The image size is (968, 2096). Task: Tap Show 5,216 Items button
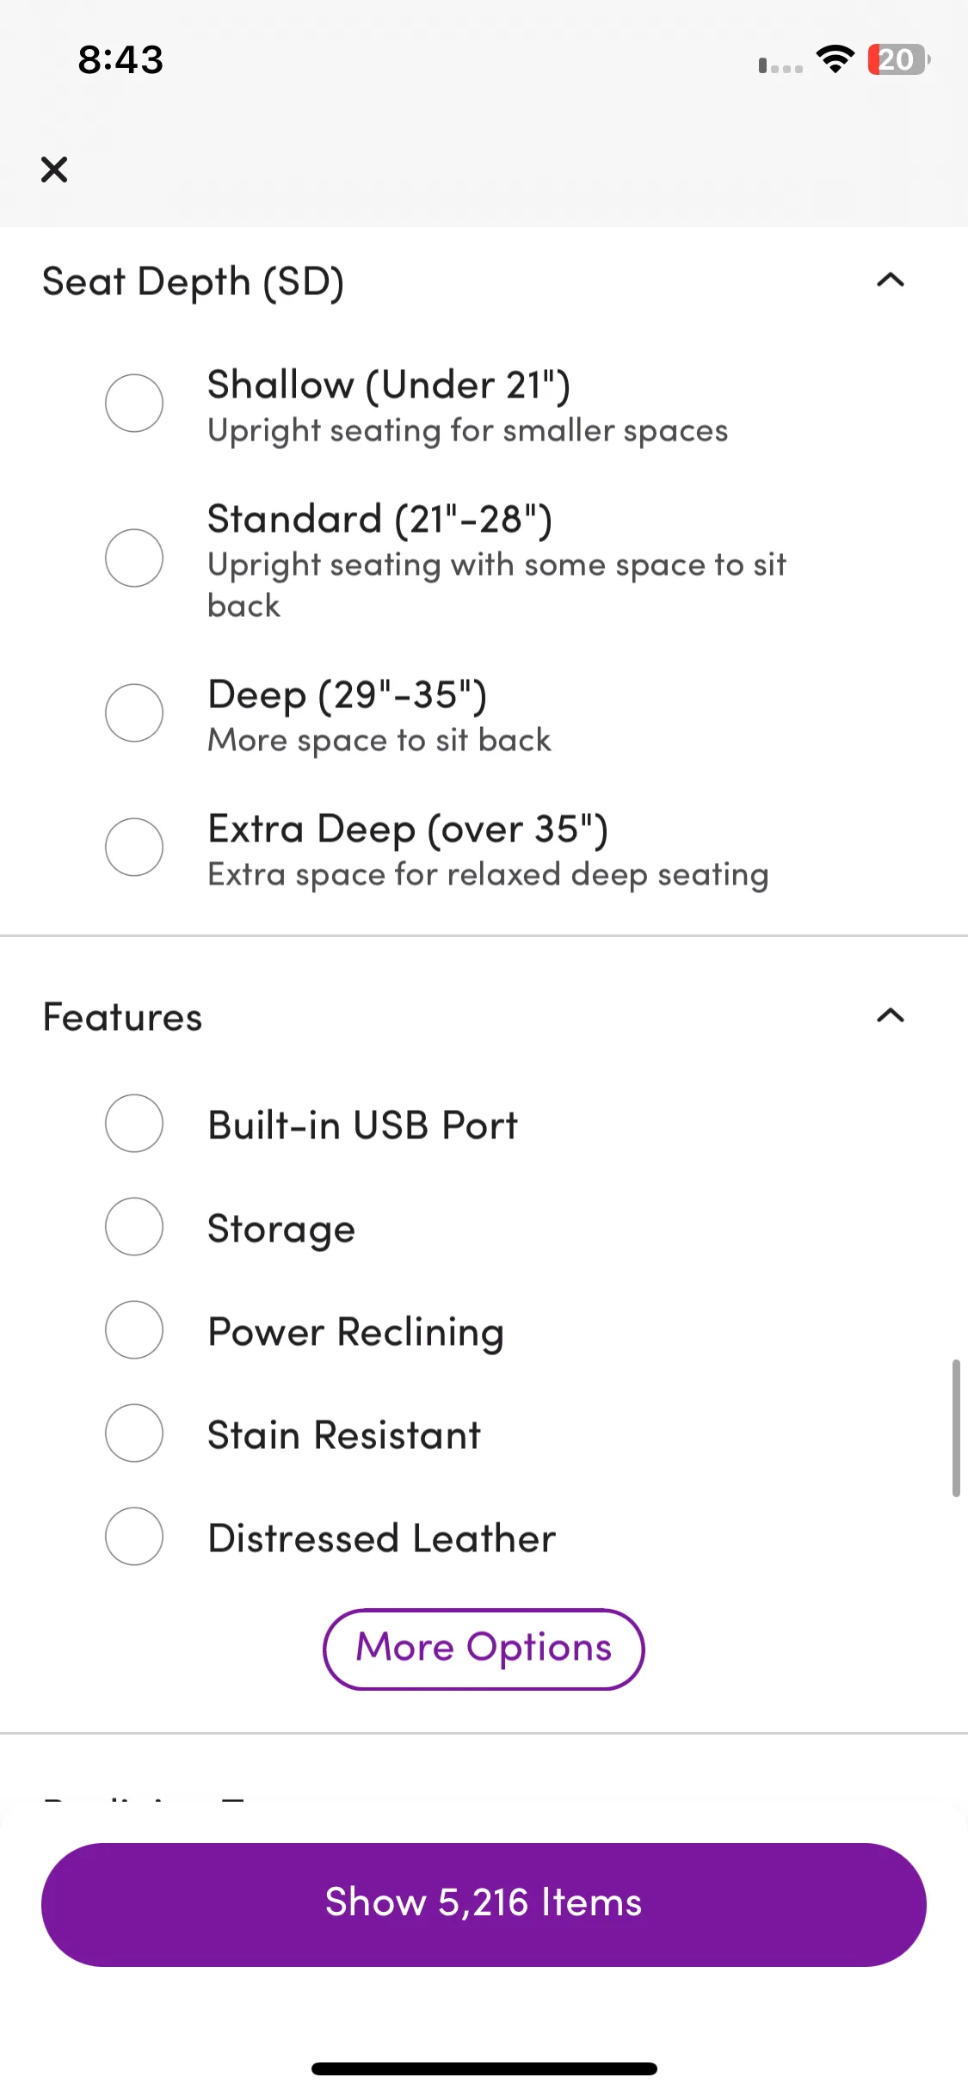484,1904
